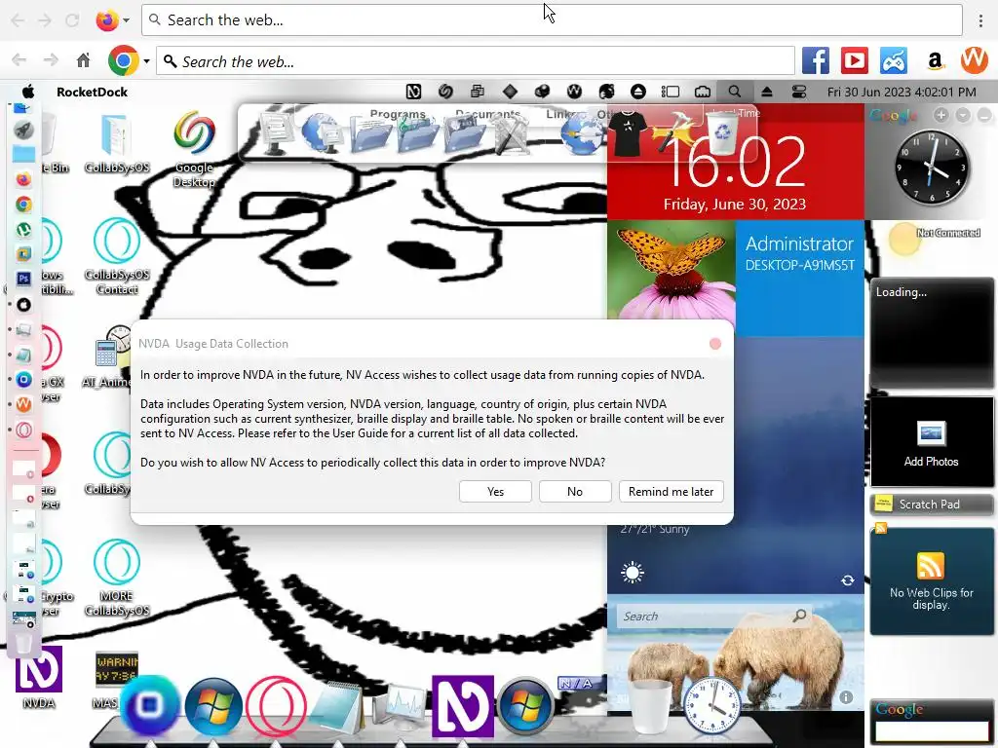The height and width of the screenshot is (748, 998).
Task: Click the plus button on the Google sidebar
Action: [x=941, y=115]
